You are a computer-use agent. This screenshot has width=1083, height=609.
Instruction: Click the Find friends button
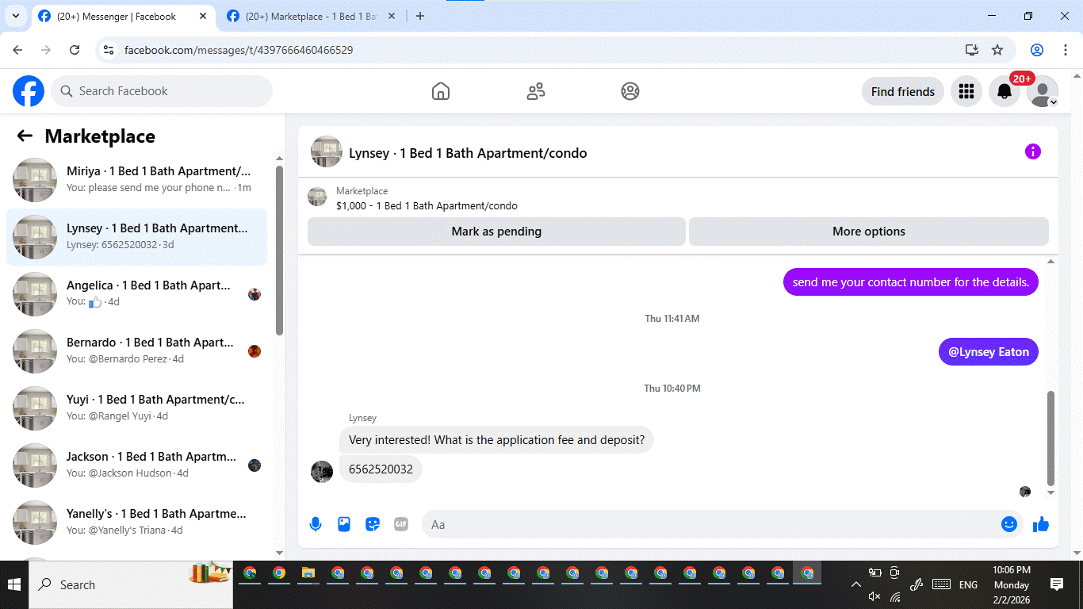coord(903,91)
